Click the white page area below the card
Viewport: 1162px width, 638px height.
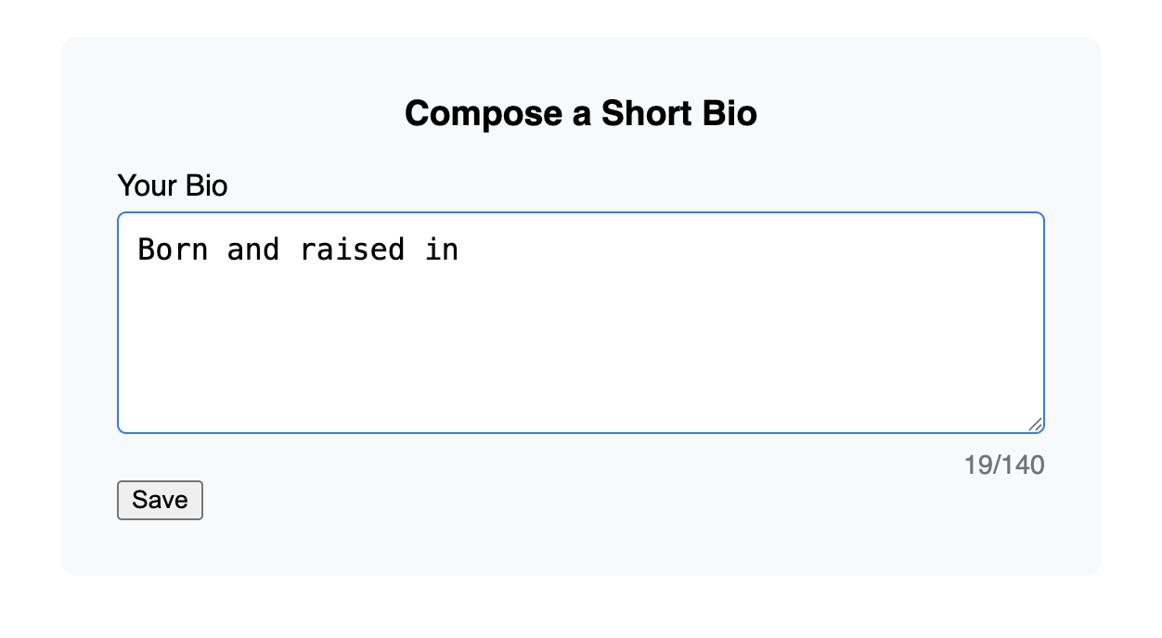point(581,607)
